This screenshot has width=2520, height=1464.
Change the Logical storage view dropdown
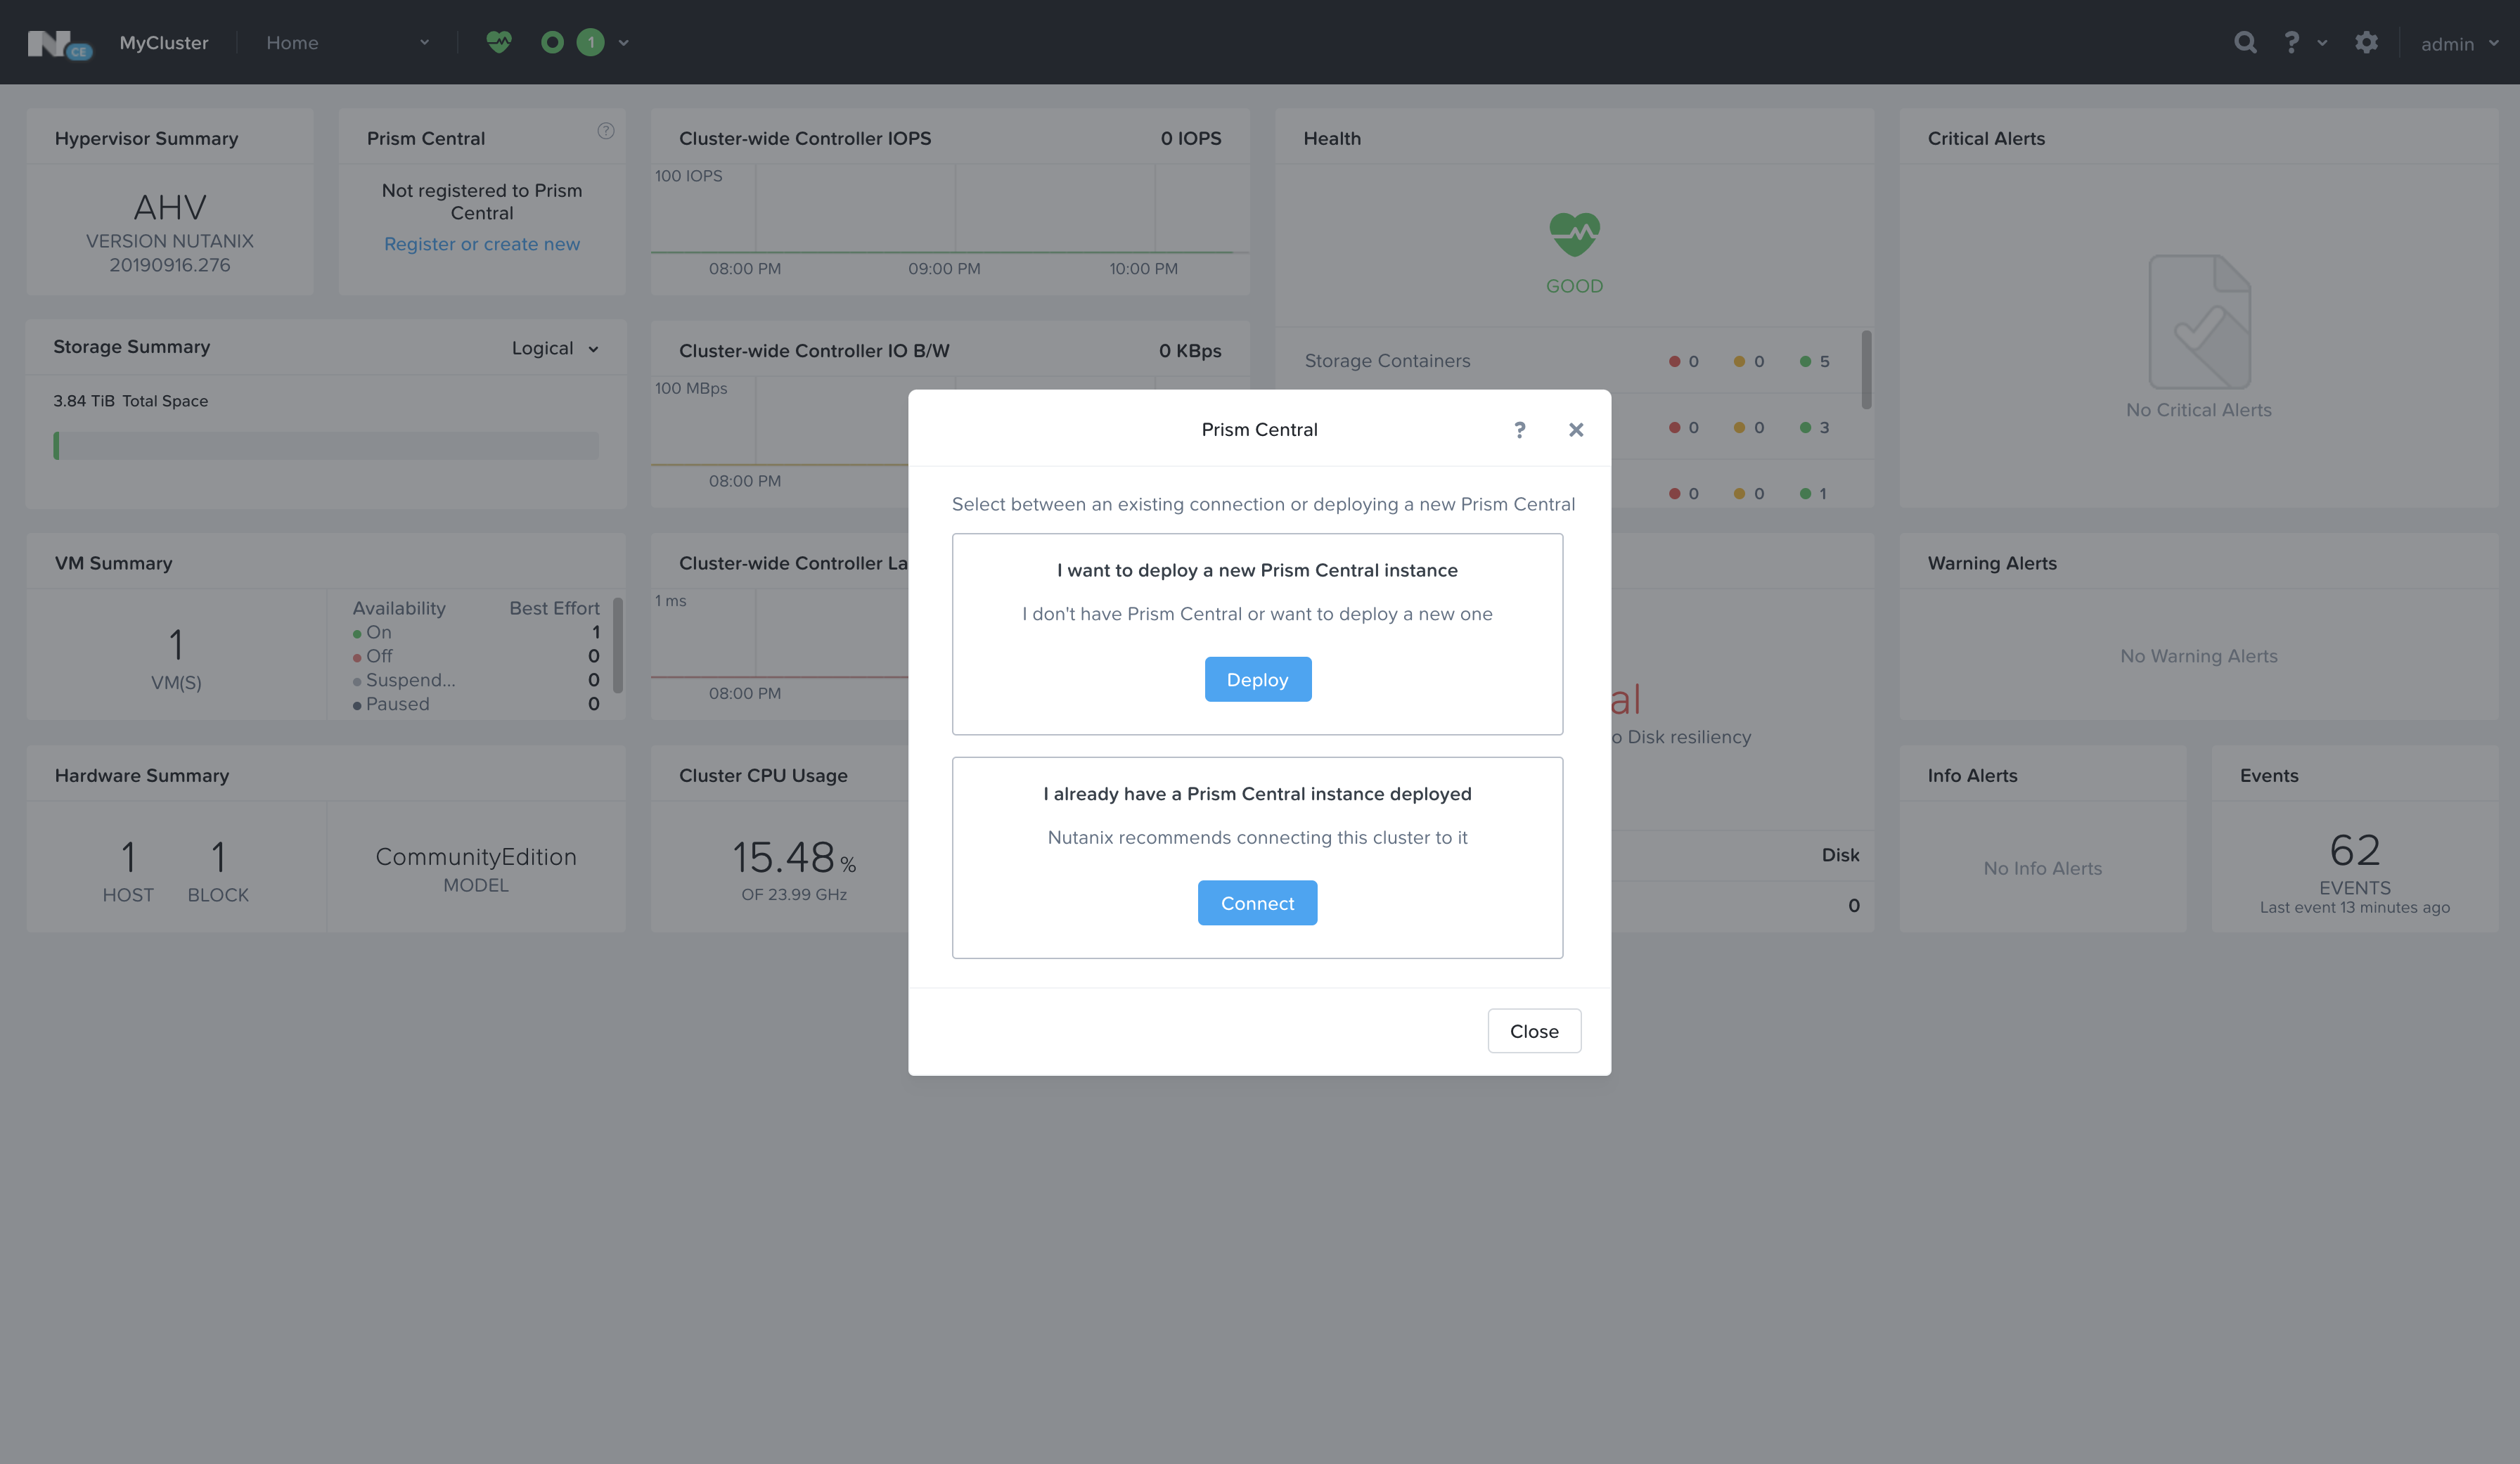[555, 348]
